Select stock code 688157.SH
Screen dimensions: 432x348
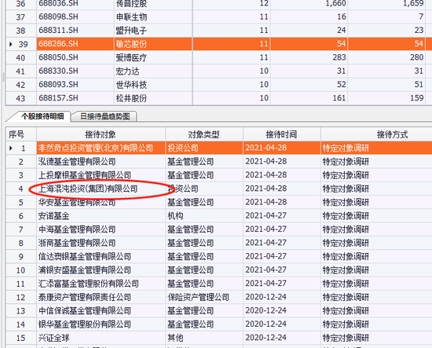tap(58, 98)
